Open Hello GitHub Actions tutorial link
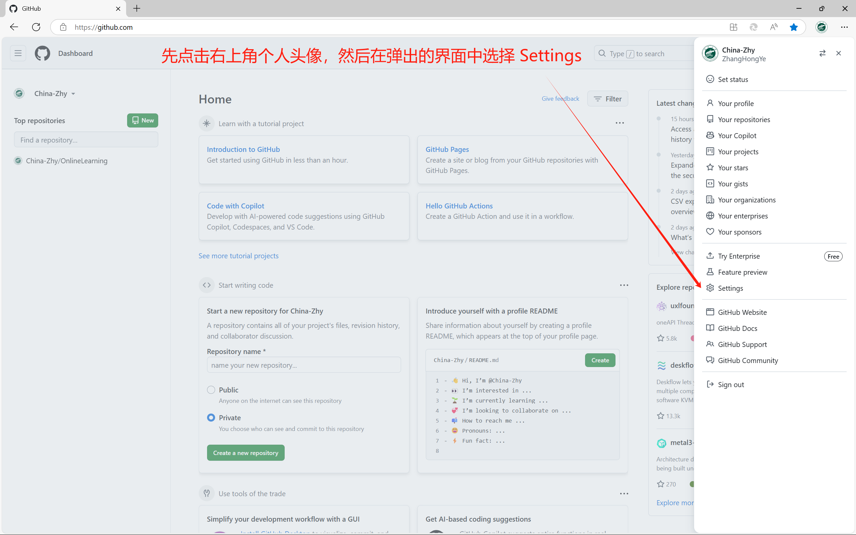Viewport: 856px width, 535px height. point(459,206)
